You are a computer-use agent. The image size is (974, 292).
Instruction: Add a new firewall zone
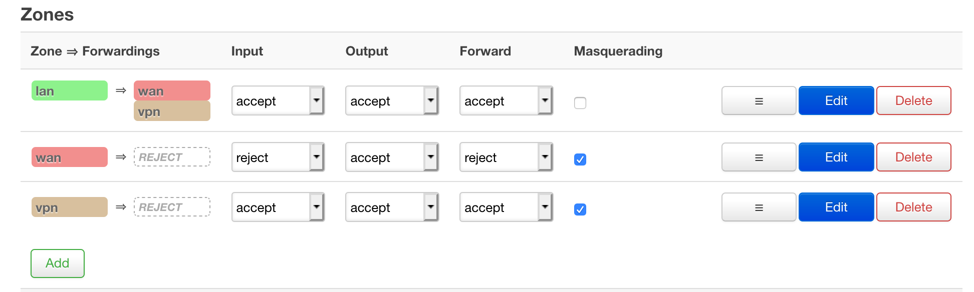[x=57, y=263]
